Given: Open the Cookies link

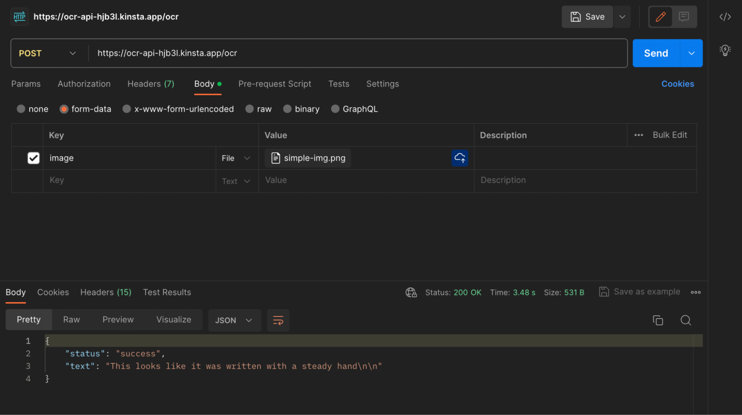Looking at the screenshot, I should click(x=677, y=84).
